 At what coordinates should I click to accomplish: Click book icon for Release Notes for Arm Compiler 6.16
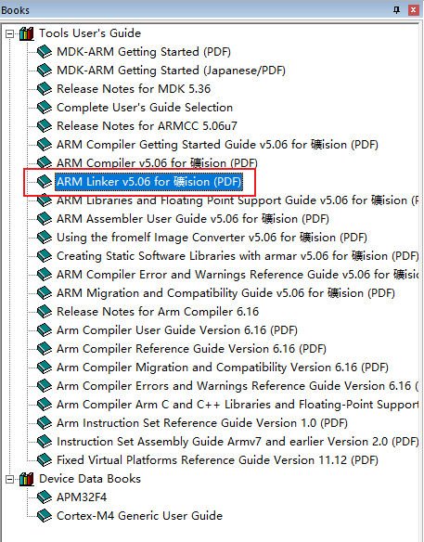(45, 312)
